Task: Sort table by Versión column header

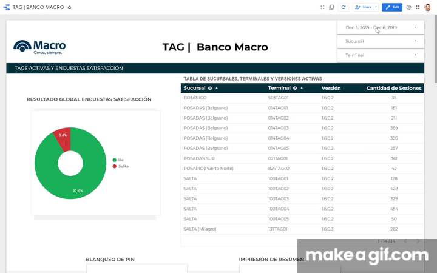Action: (x=331, y=88)
